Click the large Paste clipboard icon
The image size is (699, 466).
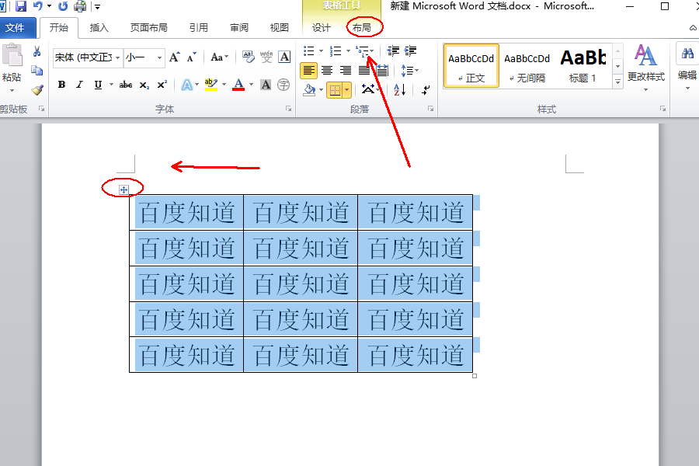[x=12, y=56]
